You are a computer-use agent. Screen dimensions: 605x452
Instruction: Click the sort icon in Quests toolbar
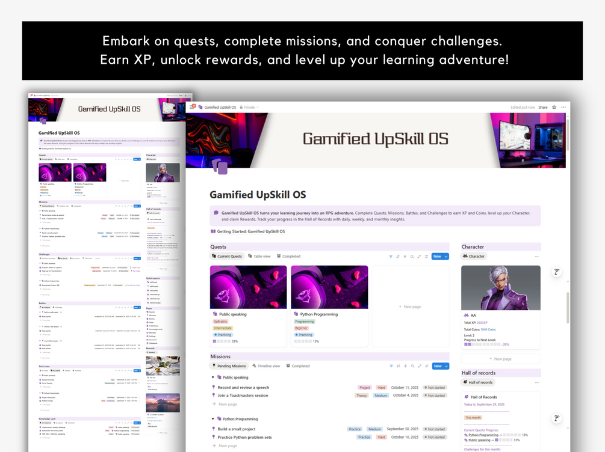point(398,256)
